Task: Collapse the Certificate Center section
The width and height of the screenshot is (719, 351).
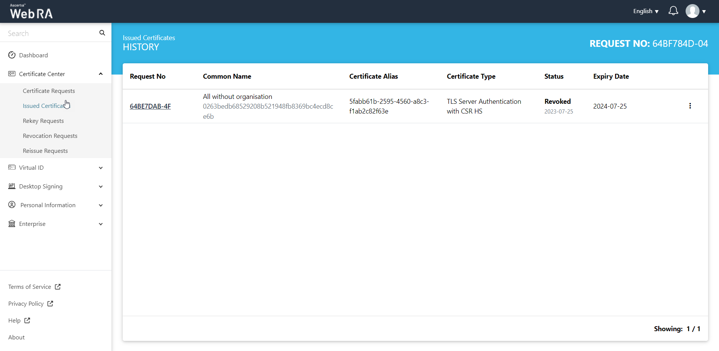Action: (x=101, y=74)
